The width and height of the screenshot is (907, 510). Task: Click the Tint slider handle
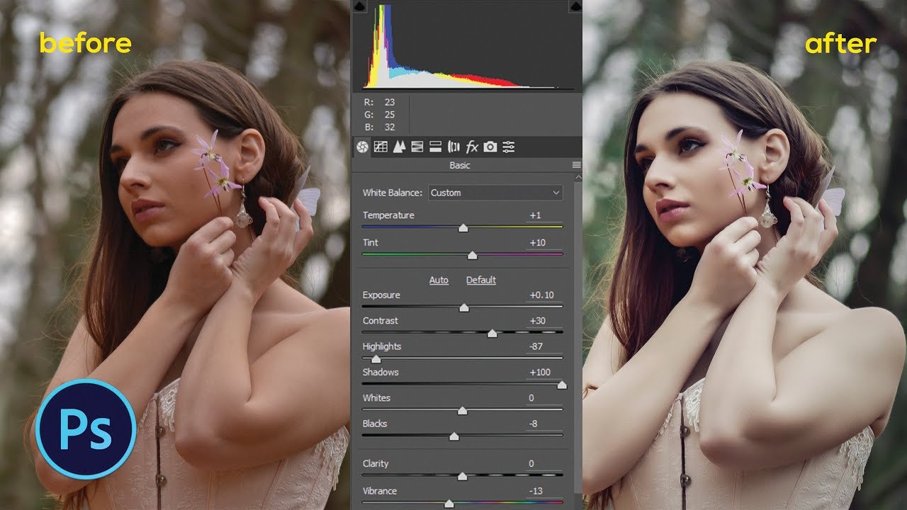point(472,255)
